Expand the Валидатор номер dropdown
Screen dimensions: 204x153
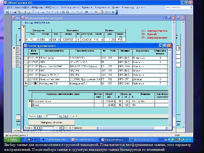click(50, 40)
